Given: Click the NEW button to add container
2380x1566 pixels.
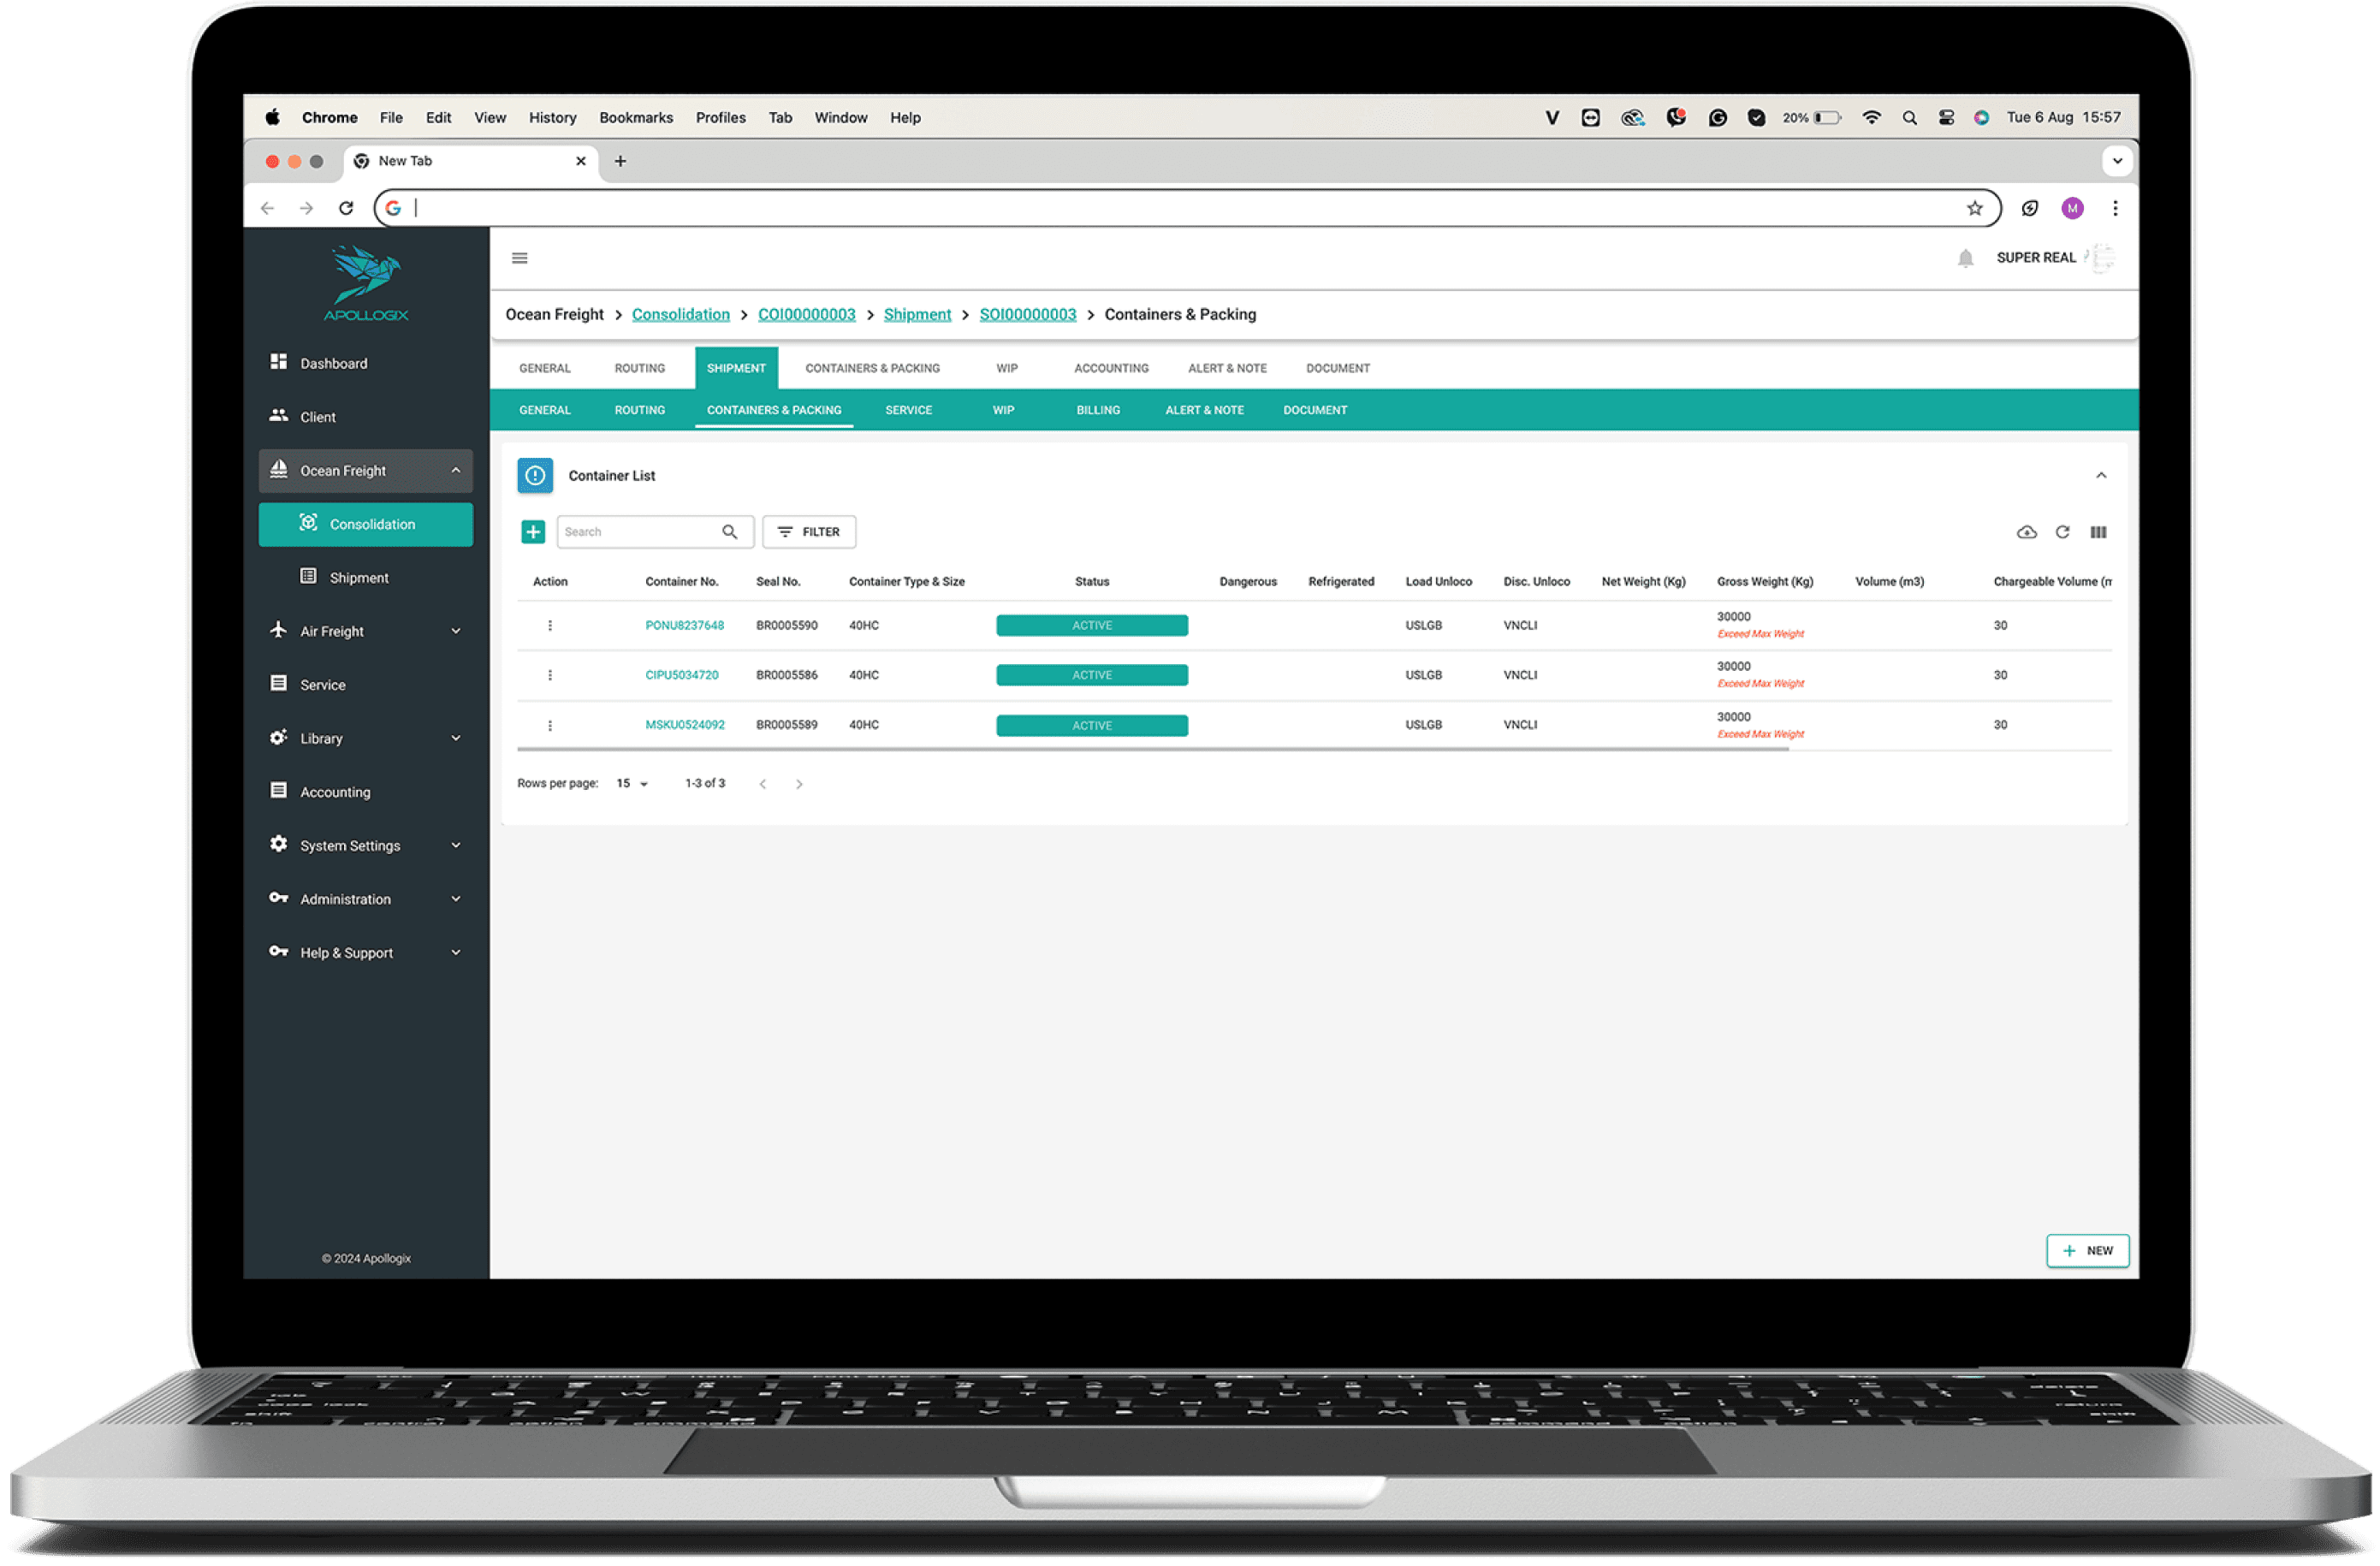Looking at the screenshot, I should tap(2088, 1249).
